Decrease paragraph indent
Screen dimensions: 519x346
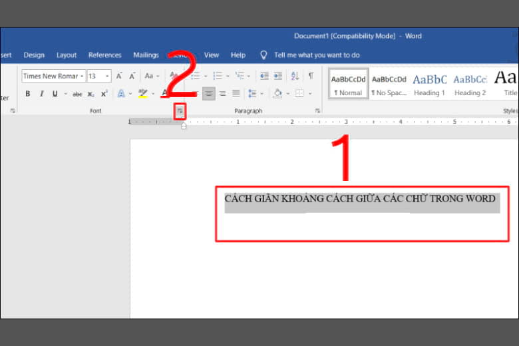coord(264,76)
